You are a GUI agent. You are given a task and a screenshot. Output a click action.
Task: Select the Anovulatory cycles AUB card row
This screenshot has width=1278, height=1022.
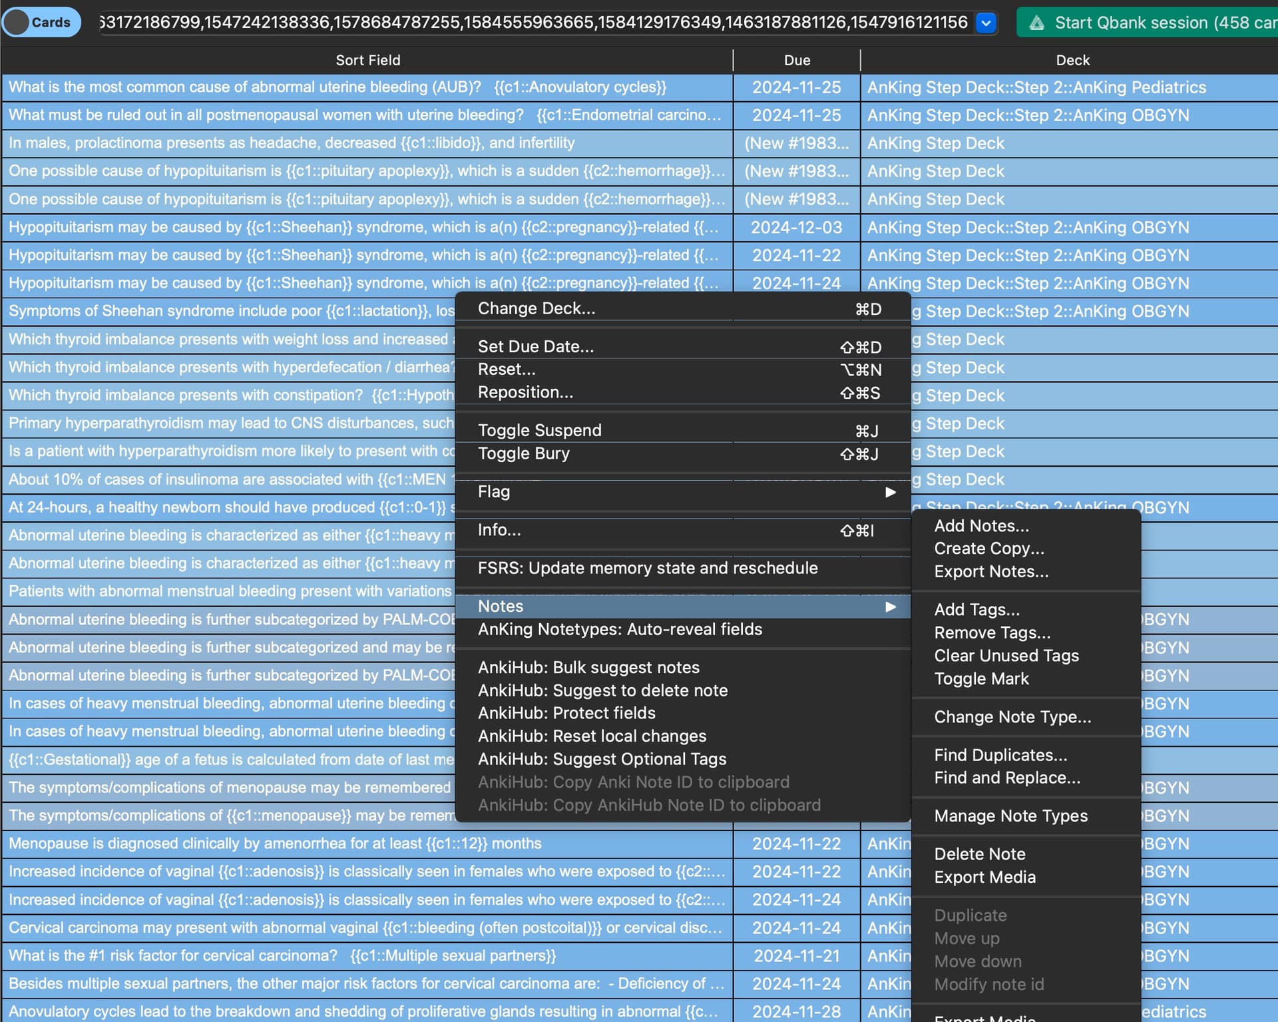(337, 87)
